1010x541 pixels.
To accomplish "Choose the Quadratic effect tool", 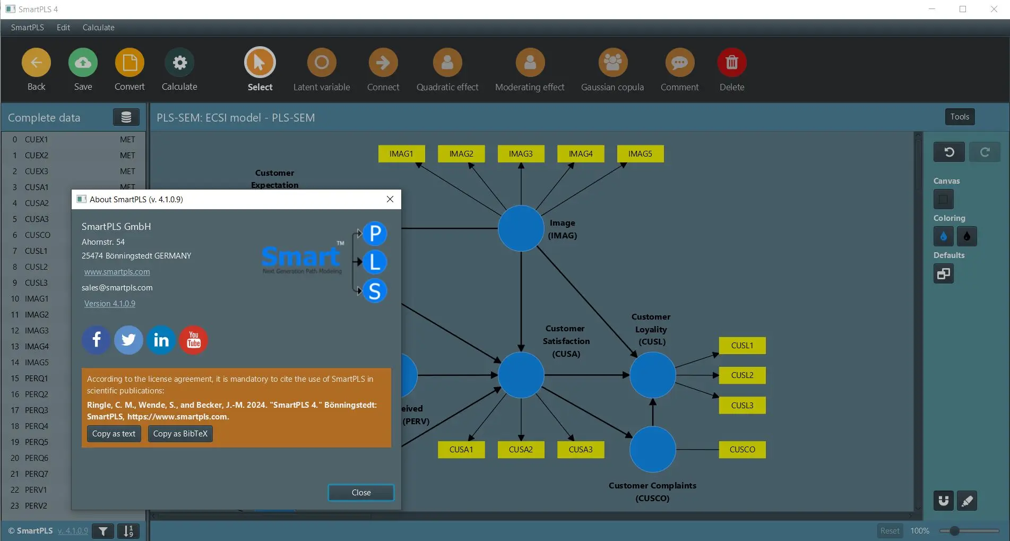I will (447, 63).
